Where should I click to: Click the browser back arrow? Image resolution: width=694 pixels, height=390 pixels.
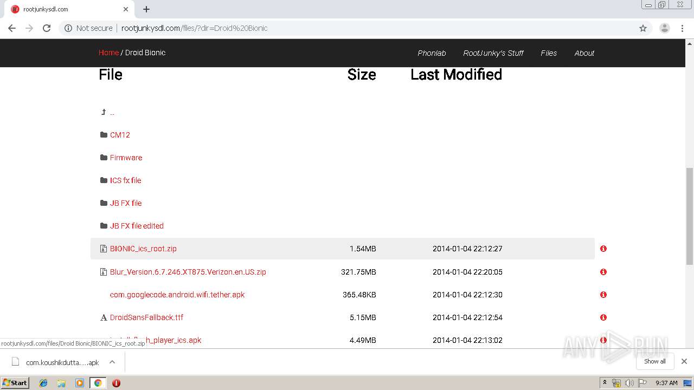12,28
